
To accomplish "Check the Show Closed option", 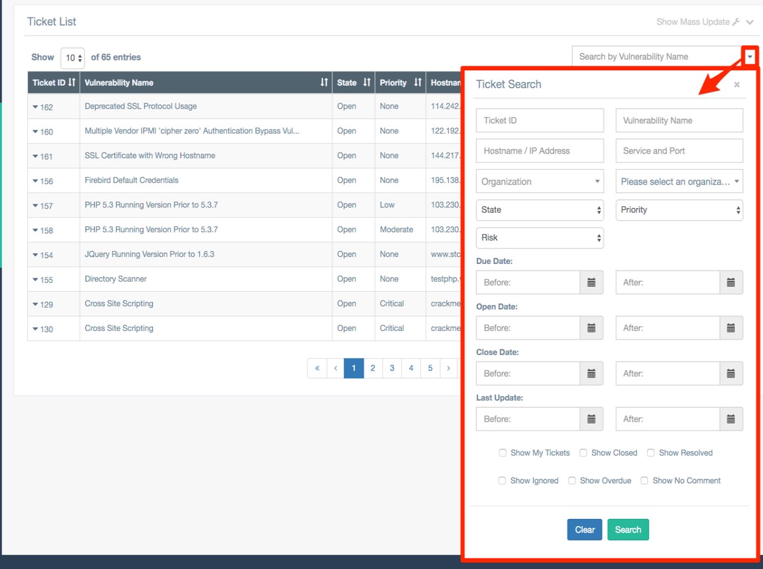I will pyautogui.click(x=583, y=453).
